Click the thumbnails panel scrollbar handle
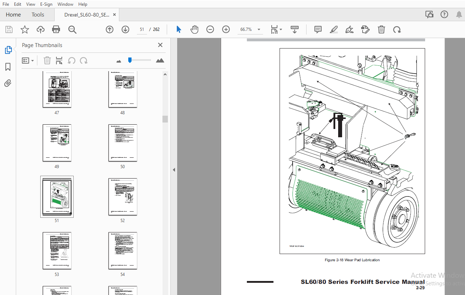This screenshot has width=465, height=295. pos(165,119)
